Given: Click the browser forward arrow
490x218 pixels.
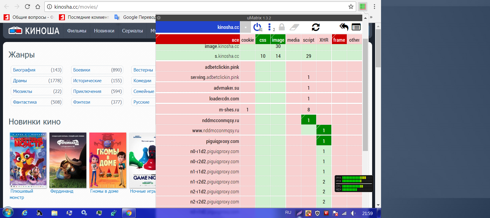Looking at the screenshot, I should coord(17,7).
